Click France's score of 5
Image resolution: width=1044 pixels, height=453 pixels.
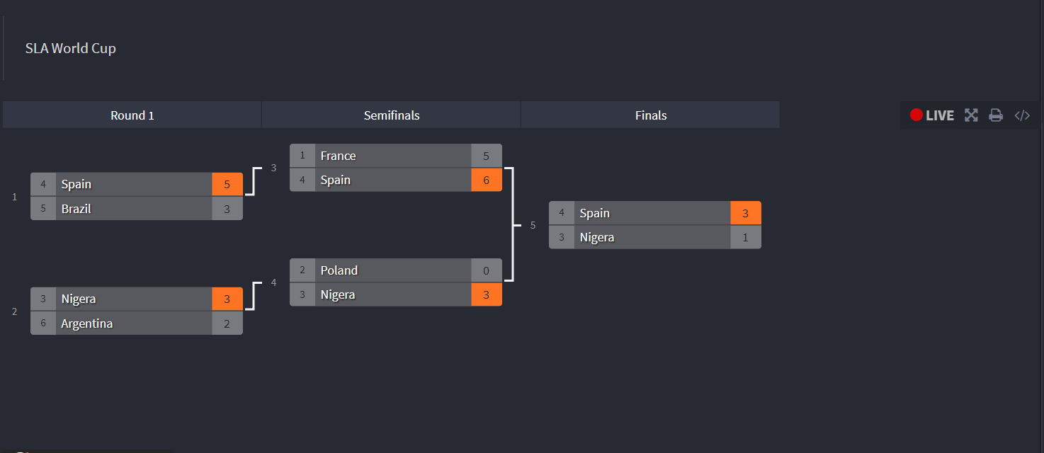tap(487, 156)
